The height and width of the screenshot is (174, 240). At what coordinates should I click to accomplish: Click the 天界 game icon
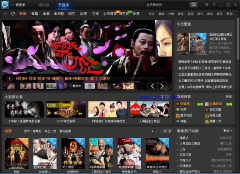(178, 110)
